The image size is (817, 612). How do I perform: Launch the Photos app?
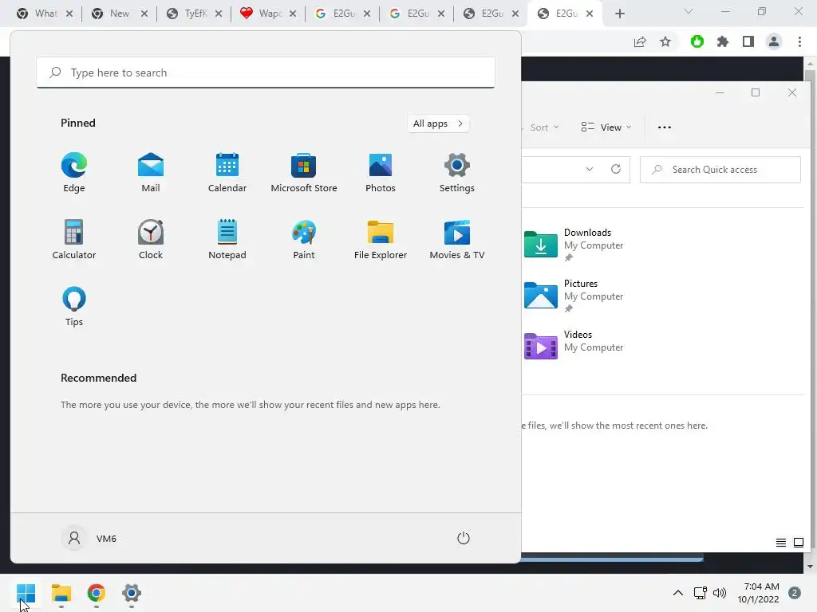[x=381, y=173]
